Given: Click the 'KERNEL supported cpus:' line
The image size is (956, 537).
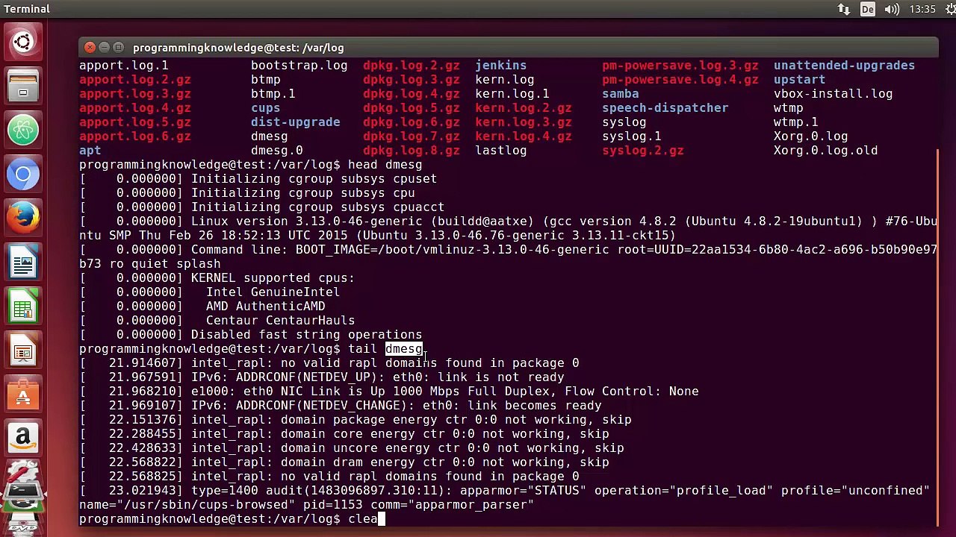Looking at the screenshot, I should (x=273, y=278).
